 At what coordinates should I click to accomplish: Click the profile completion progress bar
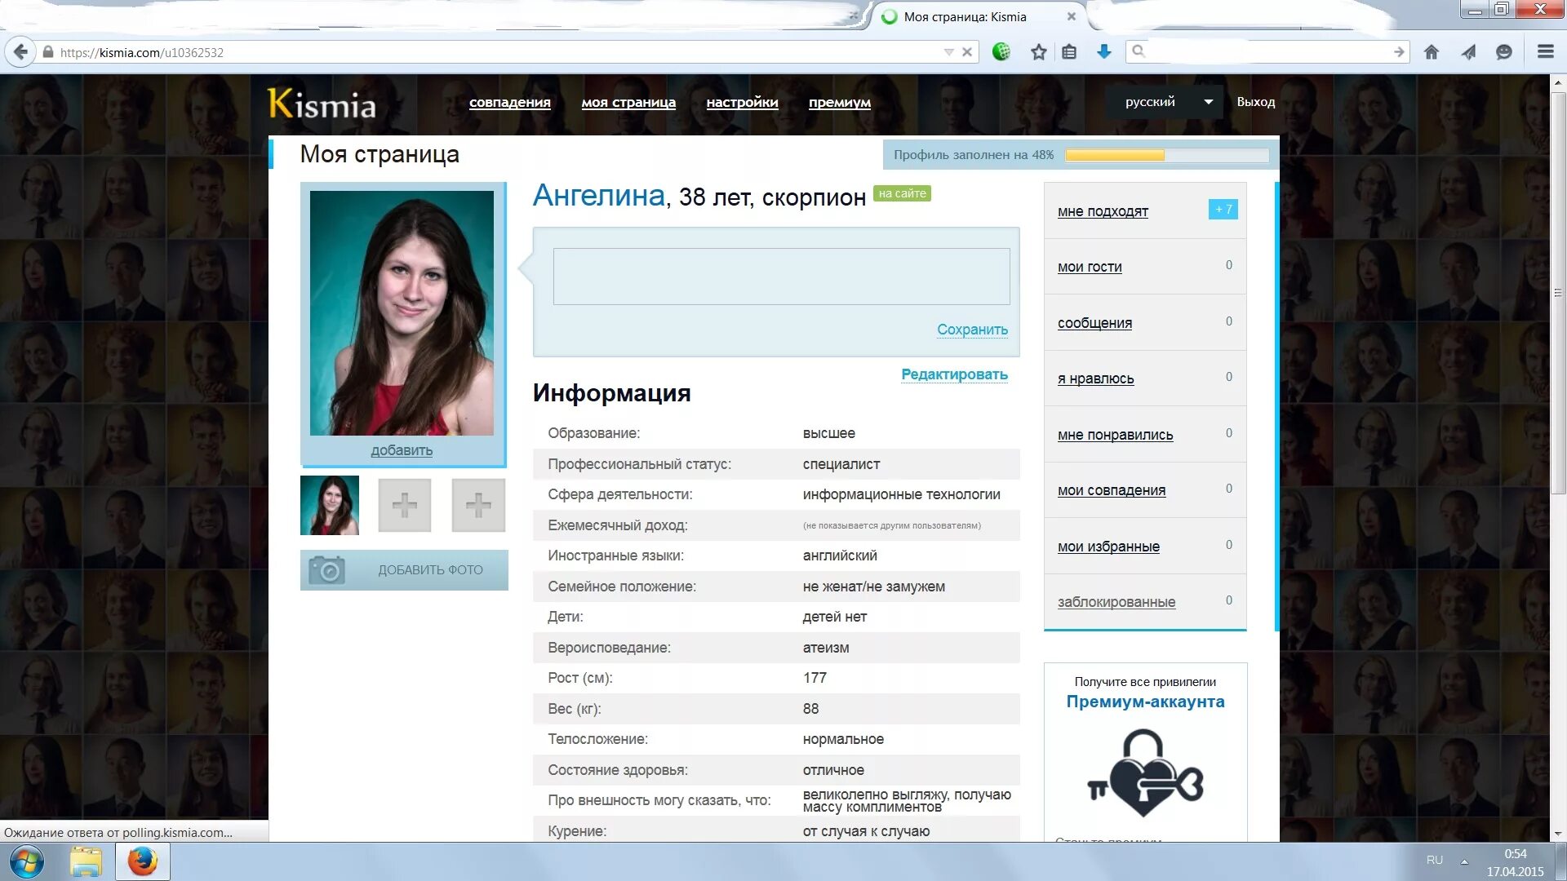1167,155
